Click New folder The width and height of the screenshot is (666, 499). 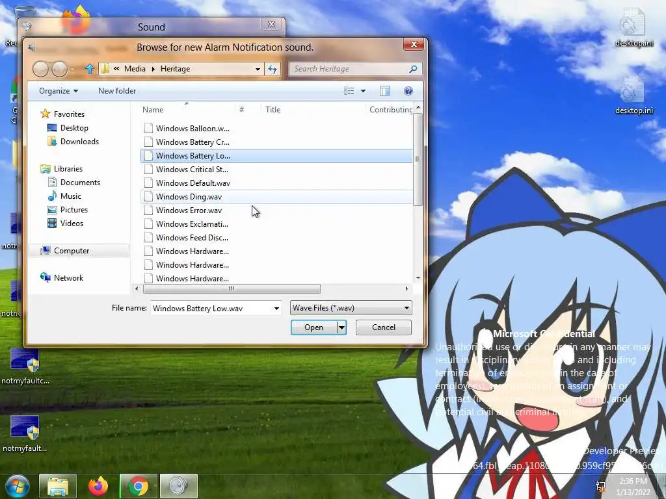[117, 91]
